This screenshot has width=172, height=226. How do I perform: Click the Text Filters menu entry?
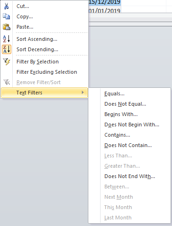(44, 93)
